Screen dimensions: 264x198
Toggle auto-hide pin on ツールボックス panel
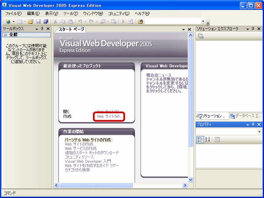click(x=42, y=29)
